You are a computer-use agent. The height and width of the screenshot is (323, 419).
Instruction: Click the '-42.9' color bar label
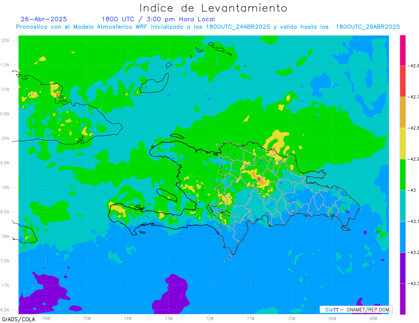coord(413,159)
